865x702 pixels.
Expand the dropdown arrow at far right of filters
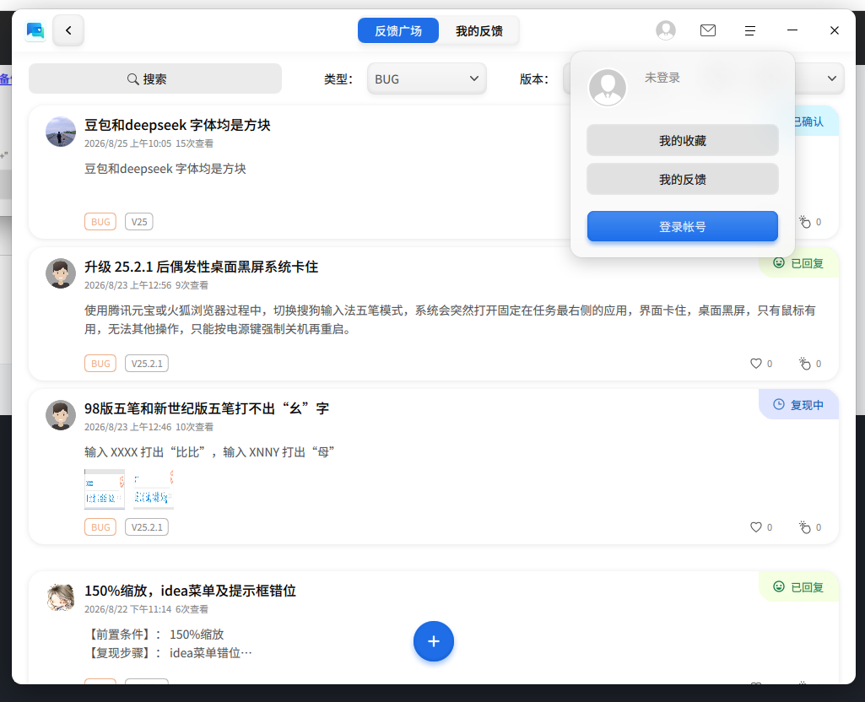tap(832, 78)
